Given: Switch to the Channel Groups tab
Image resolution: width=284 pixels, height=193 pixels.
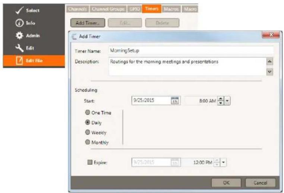Looking at the screenshot, I should (108, 9).
